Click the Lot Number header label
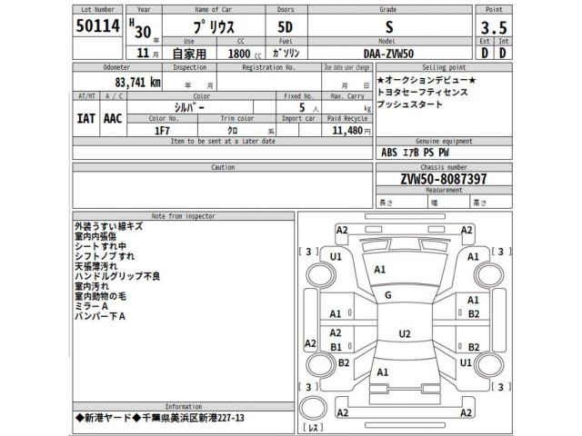 pyautogui.click(x=97, y=10)
